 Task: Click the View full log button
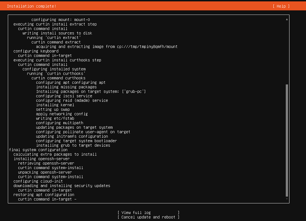148,213
